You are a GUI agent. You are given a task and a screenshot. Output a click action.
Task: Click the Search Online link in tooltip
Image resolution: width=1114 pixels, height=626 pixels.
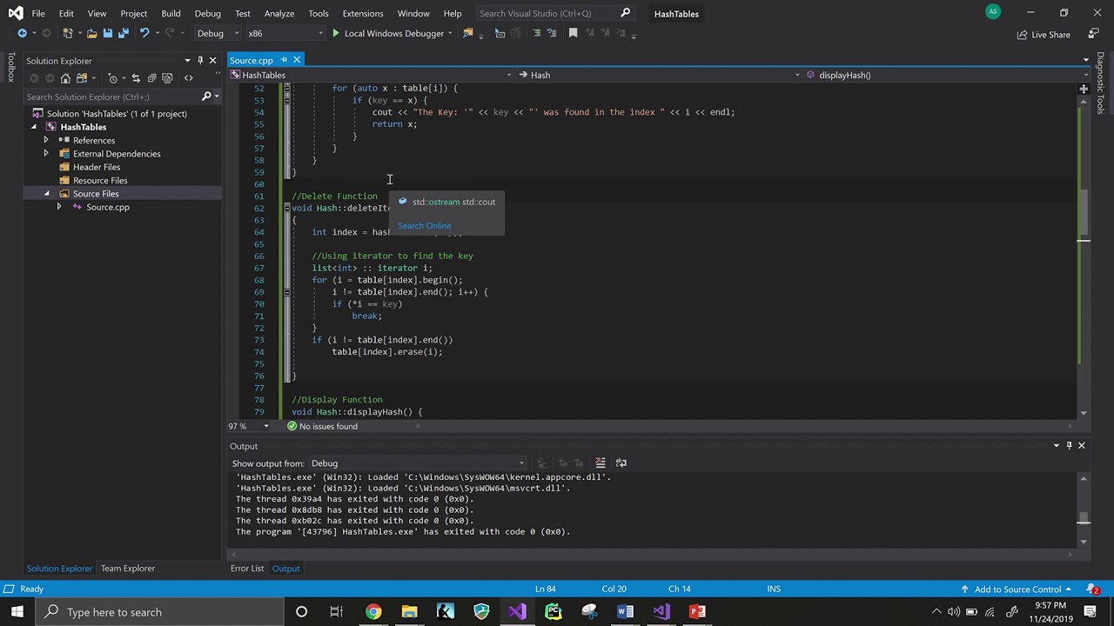pyautogui.click(x=425, y=226)
